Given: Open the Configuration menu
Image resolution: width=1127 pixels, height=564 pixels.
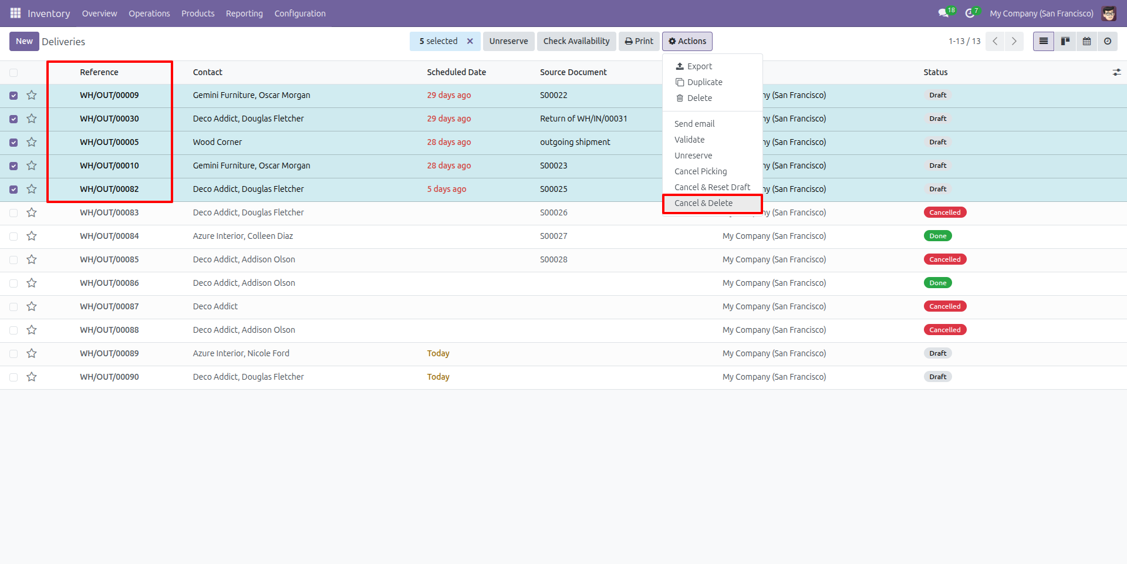Looking at the screenshot, I should pos(300,13).
